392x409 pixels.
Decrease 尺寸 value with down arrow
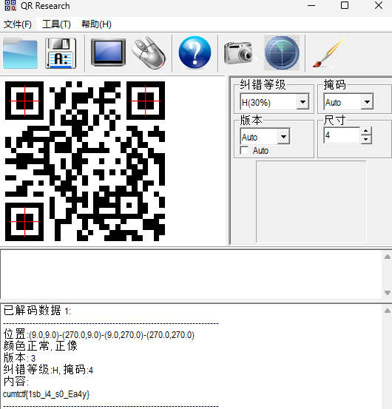coord(366,139)
